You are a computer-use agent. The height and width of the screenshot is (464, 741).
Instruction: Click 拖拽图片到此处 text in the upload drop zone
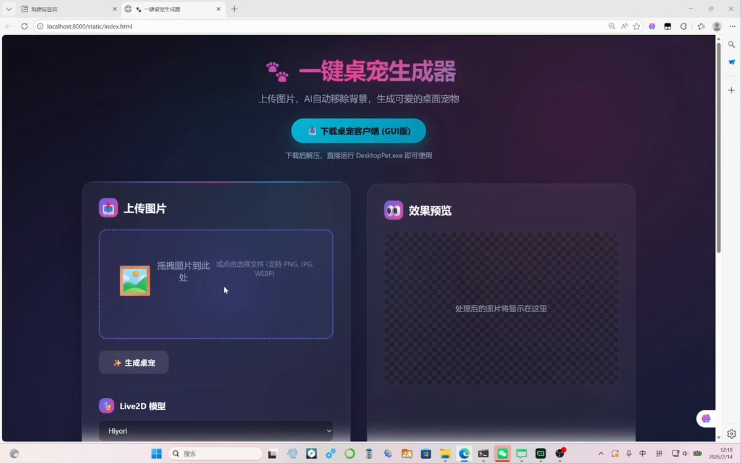[183, 271]
